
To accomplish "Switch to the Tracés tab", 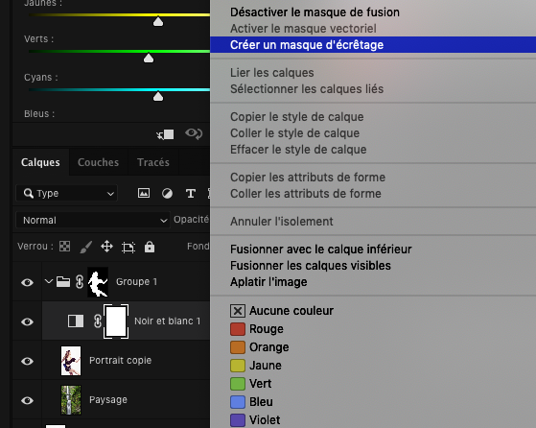I will tap(153, 162).
